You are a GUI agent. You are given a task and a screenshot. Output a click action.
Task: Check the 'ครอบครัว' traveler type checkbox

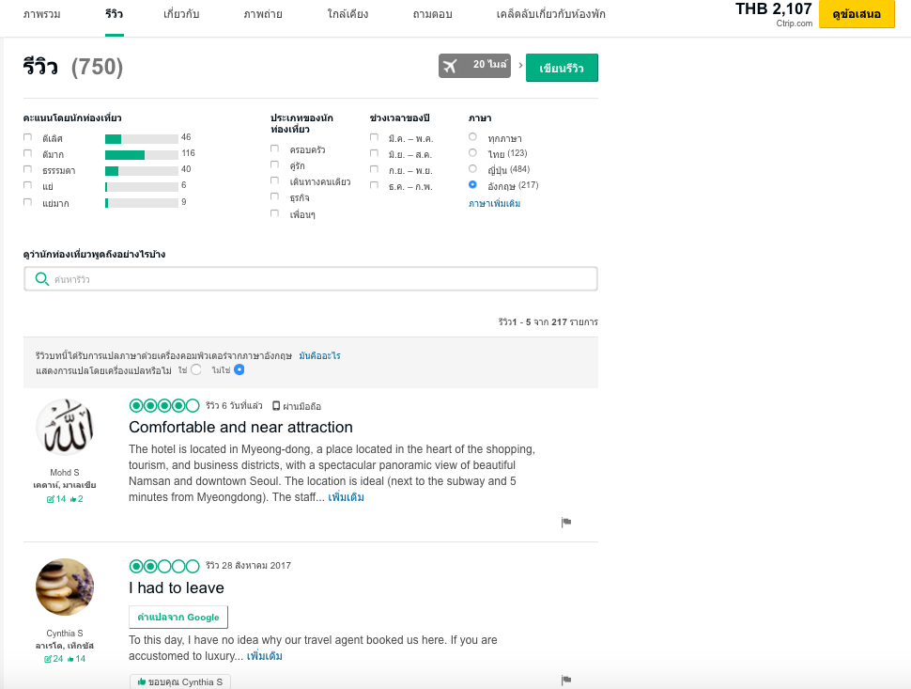[274, 149]
